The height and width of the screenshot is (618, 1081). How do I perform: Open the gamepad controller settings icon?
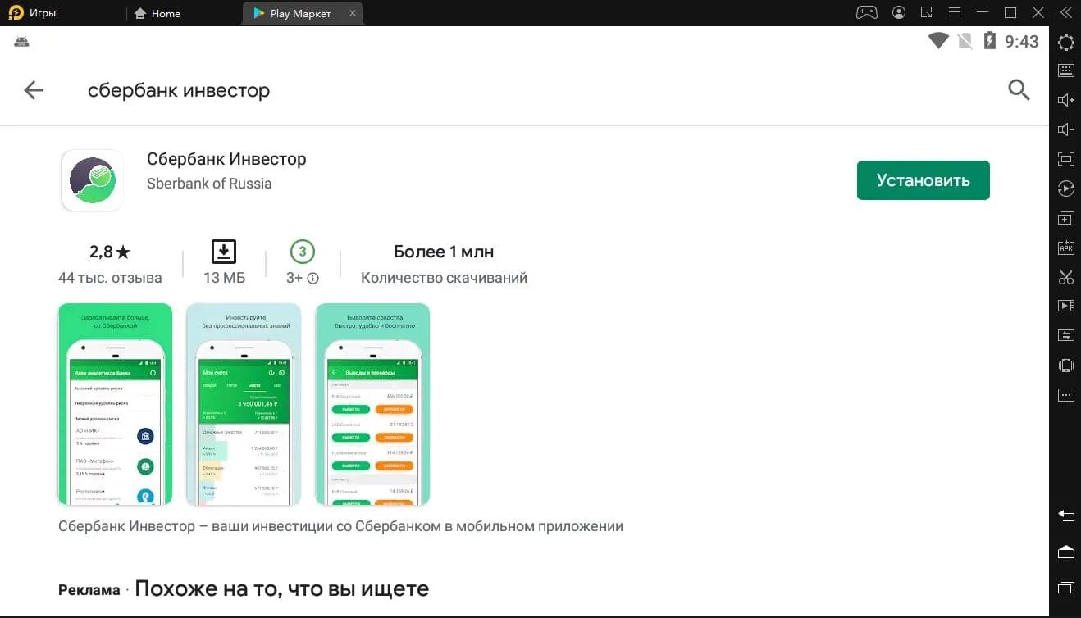point(867,12)
